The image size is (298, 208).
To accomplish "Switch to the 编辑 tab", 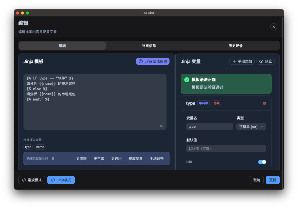I will point(62,46).
